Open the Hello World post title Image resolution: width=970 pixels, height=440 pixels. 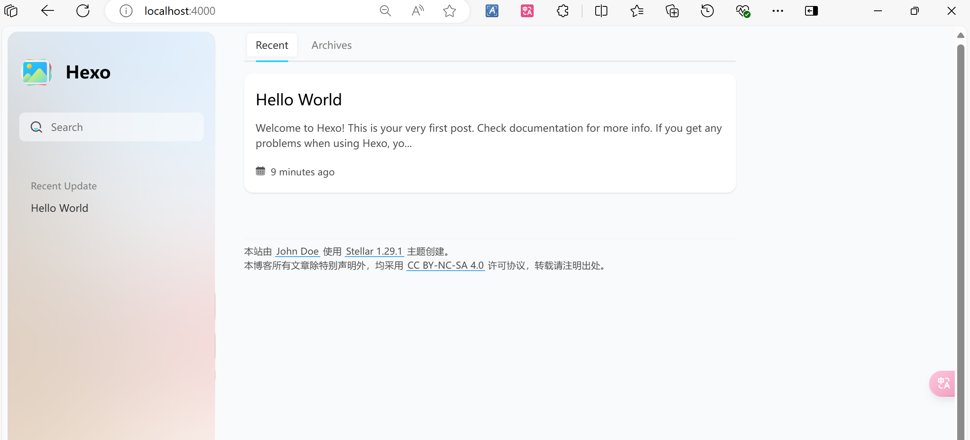299,100
